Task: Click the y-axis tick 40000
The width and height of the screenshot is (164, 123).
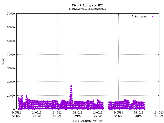Action: [x=11, y=55]
